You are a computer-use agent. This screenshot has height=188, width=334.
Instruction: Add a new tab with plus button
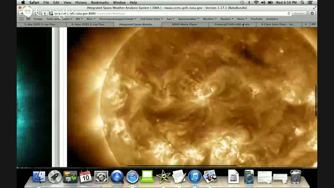tap(306, 24)
